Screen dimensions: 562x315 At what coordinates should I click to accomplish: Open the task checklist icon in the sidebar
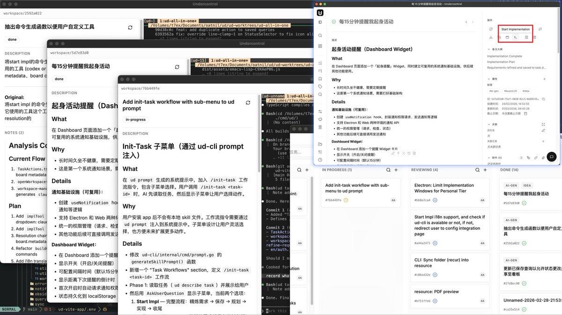[320, 63]
